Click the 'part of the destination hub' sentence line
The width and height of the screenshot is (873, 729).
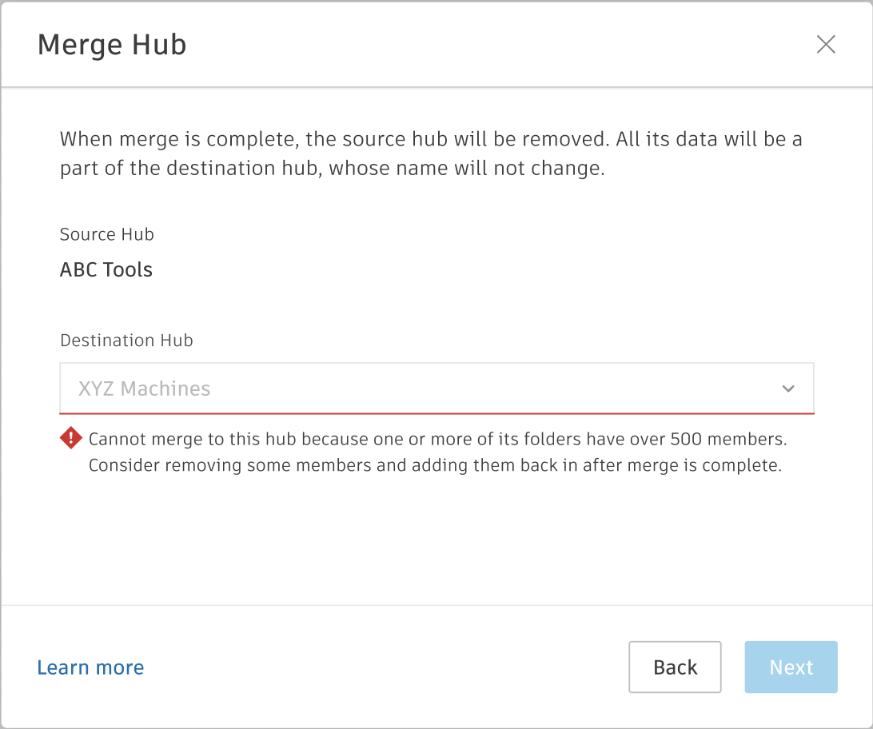tap(332, 169)
